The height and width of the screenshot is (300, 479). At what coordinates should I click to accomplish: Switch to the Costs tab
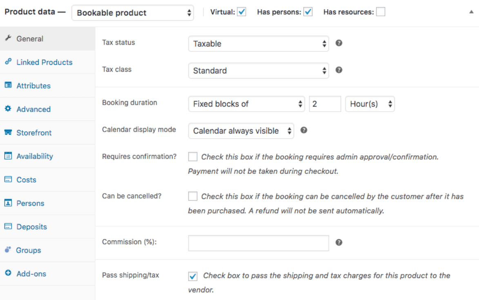click(26, 180)
